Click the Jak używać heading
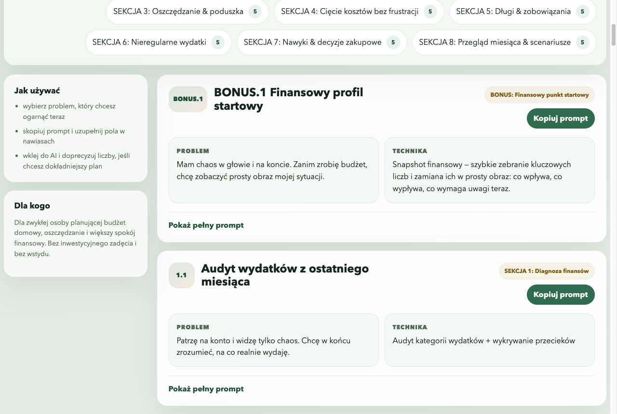Screen dimensions: 617x414 37,91
